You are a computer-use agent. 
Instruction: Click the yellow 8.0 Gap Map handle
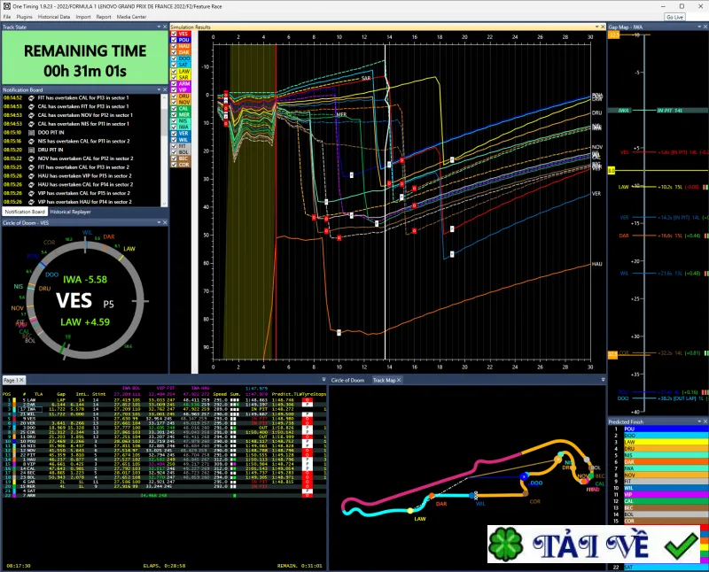(x=612, y=170)
